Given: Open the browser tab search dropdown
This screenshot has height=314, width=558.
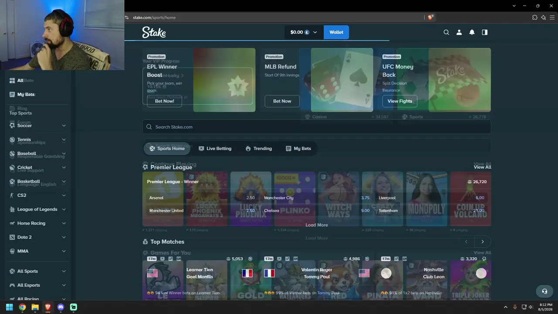Looking at the screenshot, I should [x=514, y=6].
